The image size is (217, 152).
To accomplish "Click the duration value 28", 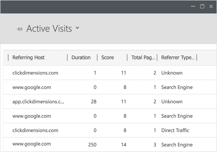I will click(94, 101).
